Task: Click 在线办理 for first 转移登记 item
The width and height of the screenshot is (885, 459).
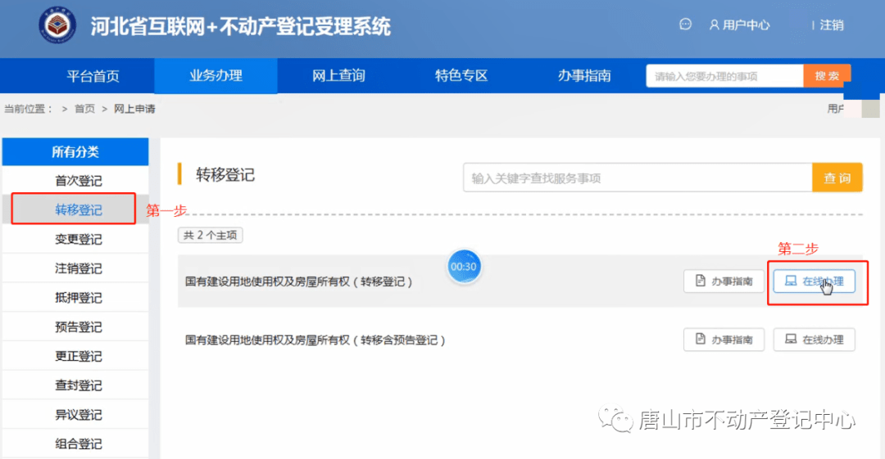Action: point(814,281)
